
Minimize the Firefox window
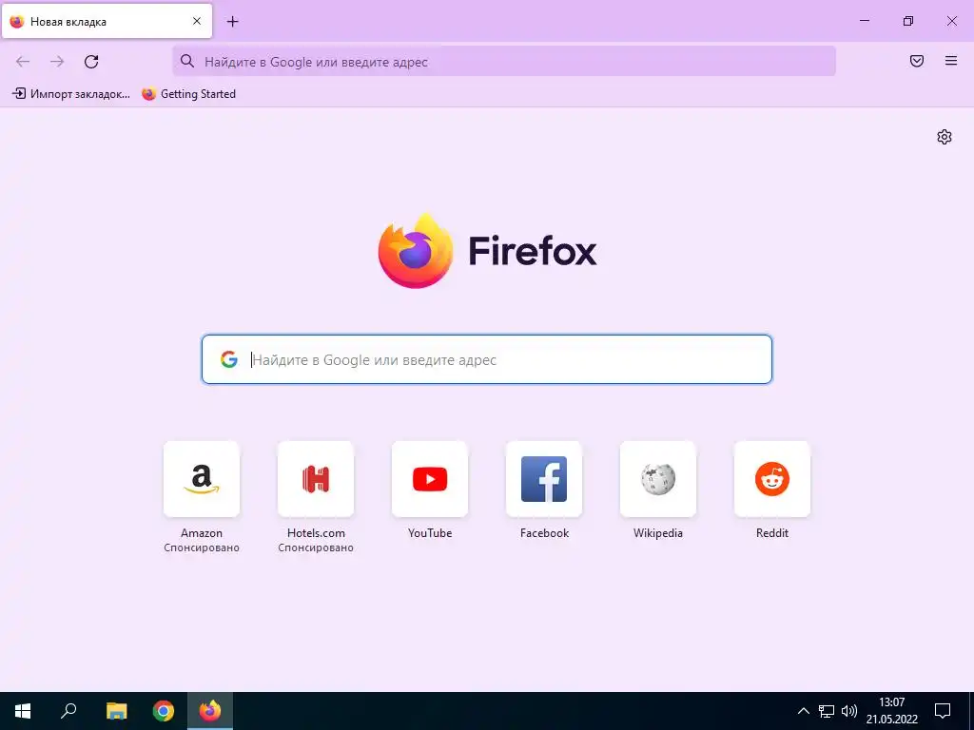pos(864,21)
